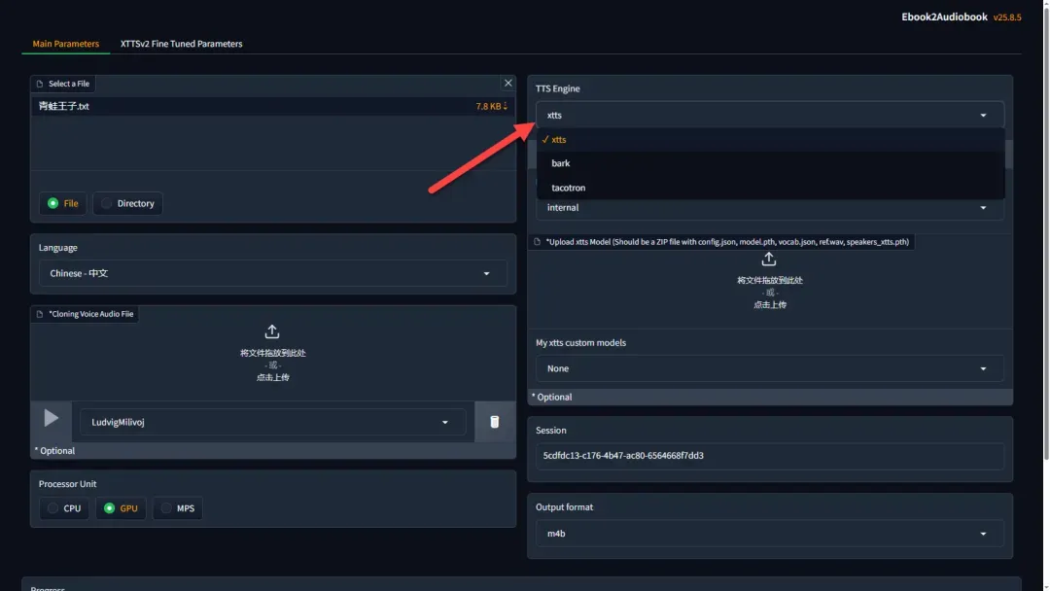
Task: Select xtts from the engine list
Action: (x=770, y=139)
